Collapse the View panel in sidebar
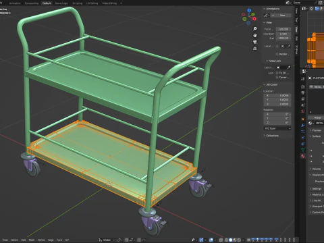The width and height of the screenshot is (324, 243). tap(267, 22)
